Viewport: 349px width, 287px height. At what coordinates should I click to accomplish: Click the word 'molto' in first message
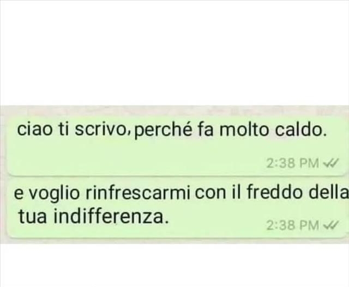coord(244,129)
